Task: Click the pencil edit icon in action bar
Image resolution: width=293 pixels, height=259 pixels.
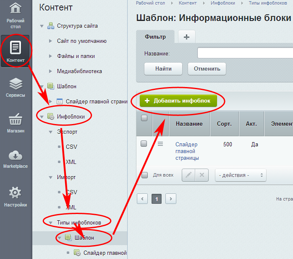Action: (x=188, y=175)
